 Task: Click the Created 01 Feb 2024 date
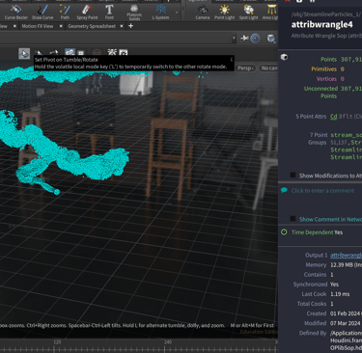tap(346, 313)
